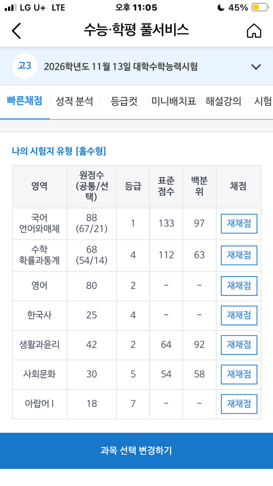This screenshot has height=486, width=273.
Task: Click 재채점 for 국어 언어와매체
Action: (x=239, y=224)
